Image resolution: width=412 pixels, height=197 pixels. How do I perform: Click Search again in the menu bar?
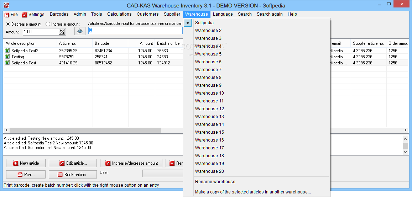point(270,14)
